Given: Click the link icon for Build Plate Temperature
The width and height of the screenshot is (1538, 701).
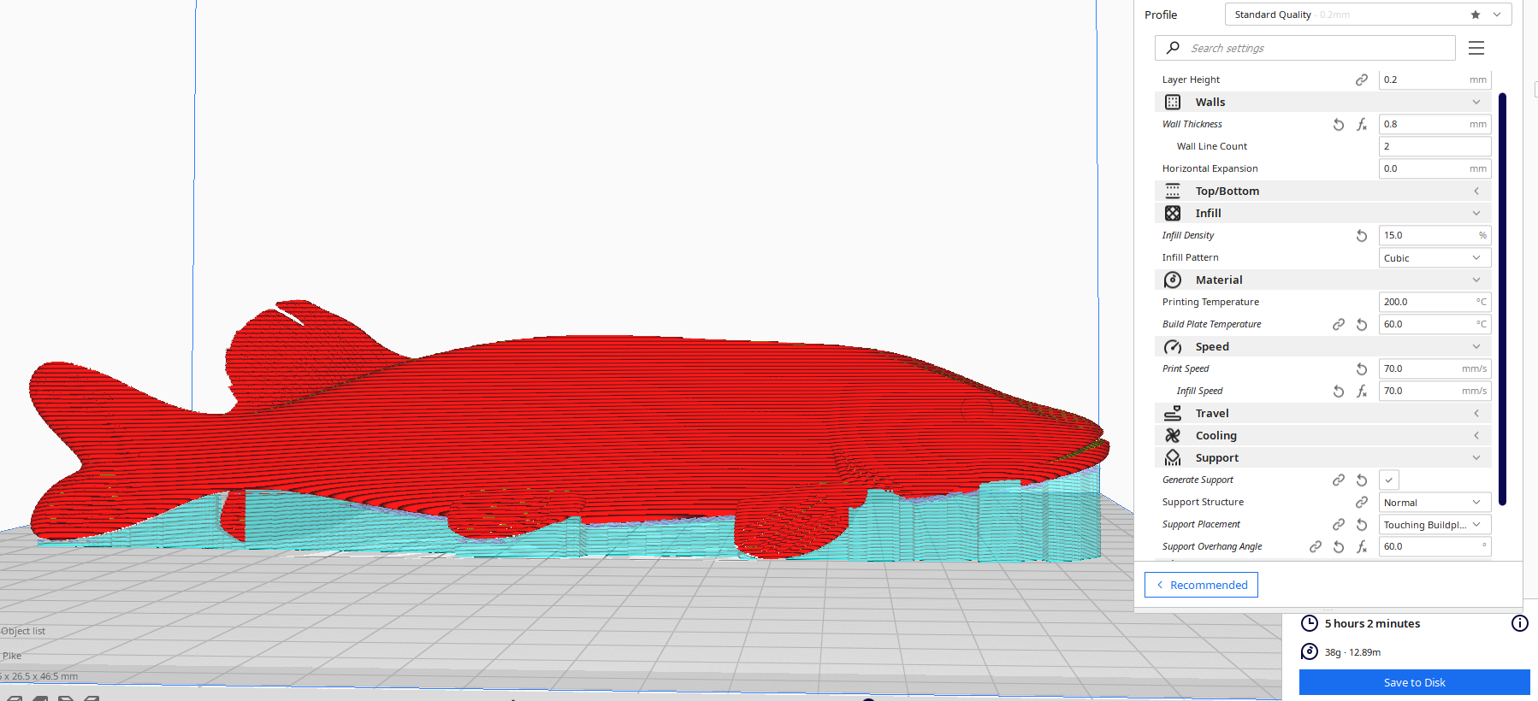Looking at the screenshot, I should click(1339, 325).
